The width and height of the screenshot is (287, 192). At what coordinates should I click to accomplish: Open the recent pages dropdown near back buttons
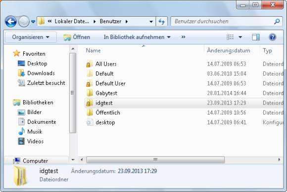[33, 22]
